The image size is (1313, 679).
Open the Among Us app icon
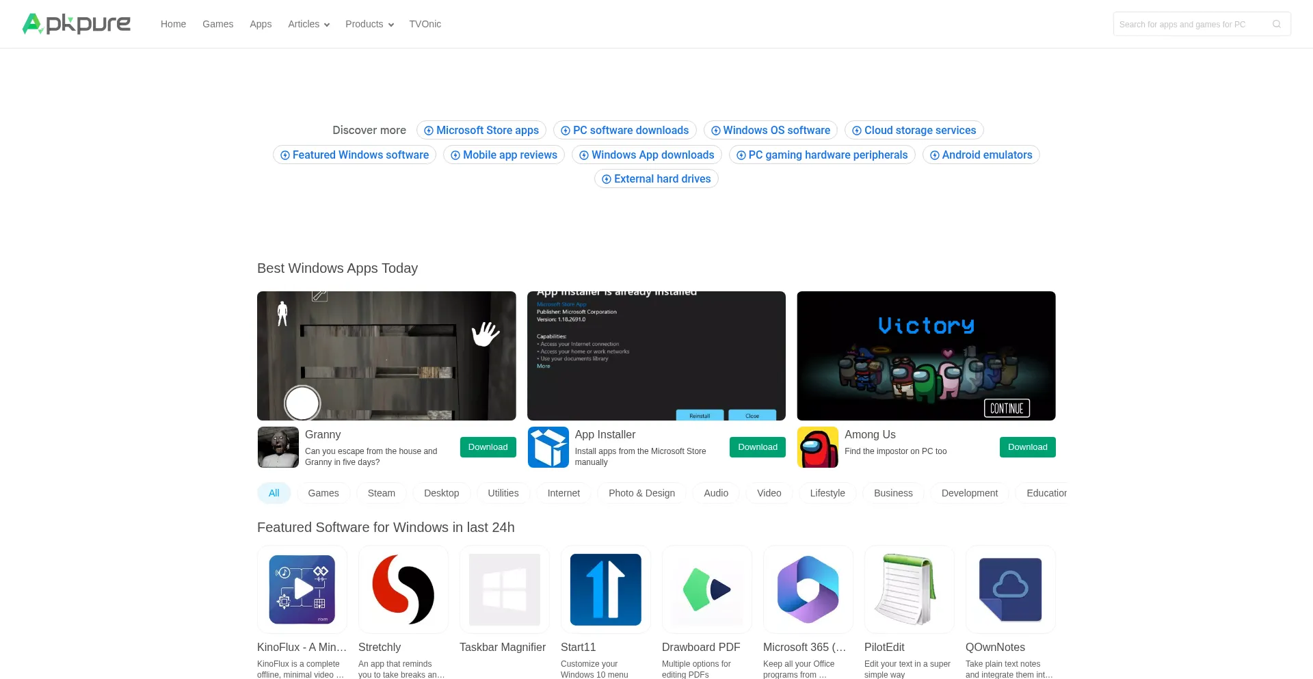[x=818, y=447]
